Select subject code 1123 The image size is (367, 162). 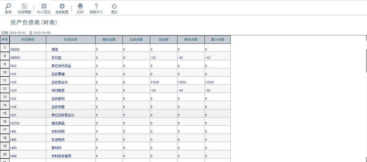pos(13,91)
